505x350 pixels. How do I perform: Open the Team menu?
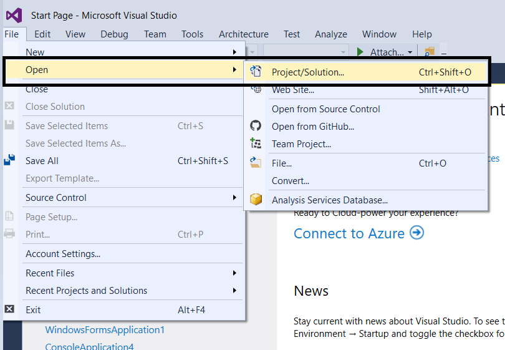tap(155, 34)
